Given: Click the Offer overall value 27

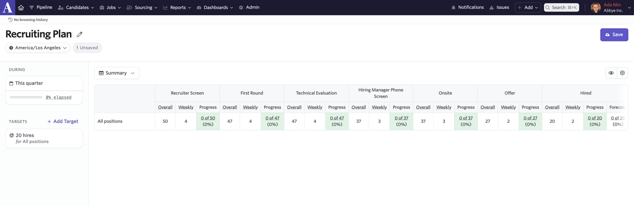Looking at the screenshot, I should click(x=488, y=121).
